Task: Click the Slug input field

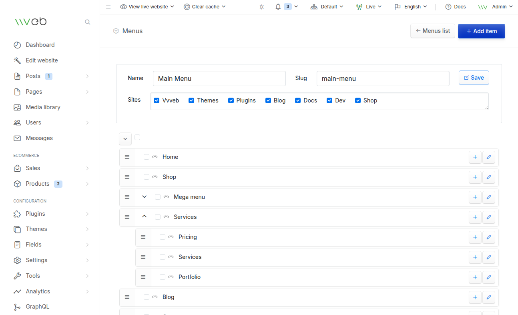Action: click(x=383, y=78)
